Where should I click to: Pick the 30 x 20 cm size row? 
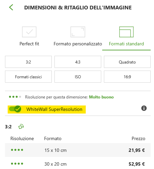(78, 164)
